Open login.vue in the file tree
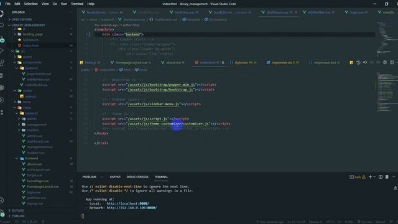The width and height of the screenshot is (398, 224). 34,192
